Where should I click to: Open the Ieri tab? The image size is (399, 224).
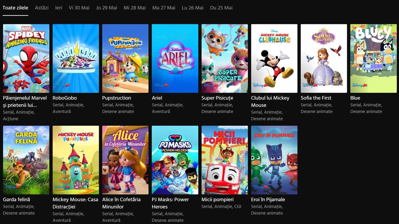pyautogui.click(x=59, y=8)
